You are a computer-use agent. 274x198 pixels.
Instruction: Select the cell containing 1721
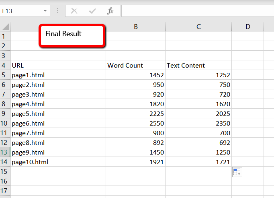(198, 162)
